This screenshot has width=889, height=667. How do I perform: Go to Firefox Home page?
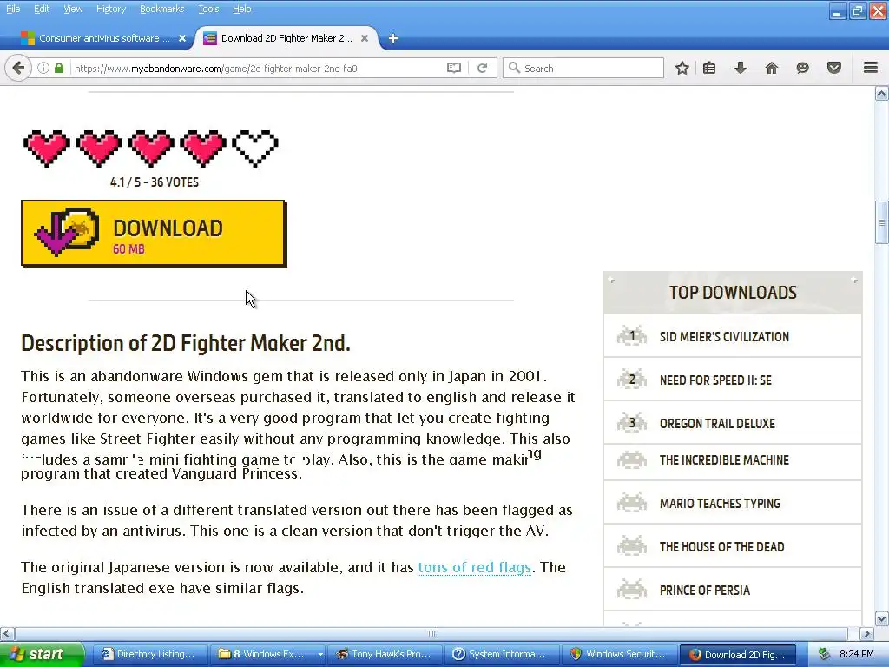click(x=772, y=68)
